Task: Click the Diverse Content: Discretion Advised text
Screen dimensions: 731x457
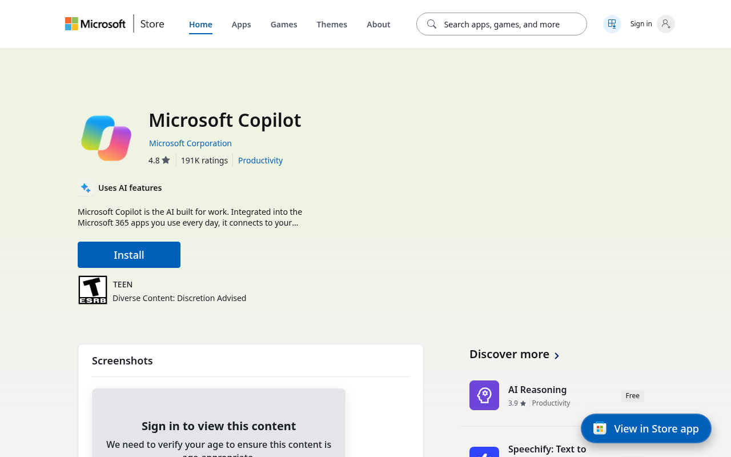Action: (x=179, y=298)
